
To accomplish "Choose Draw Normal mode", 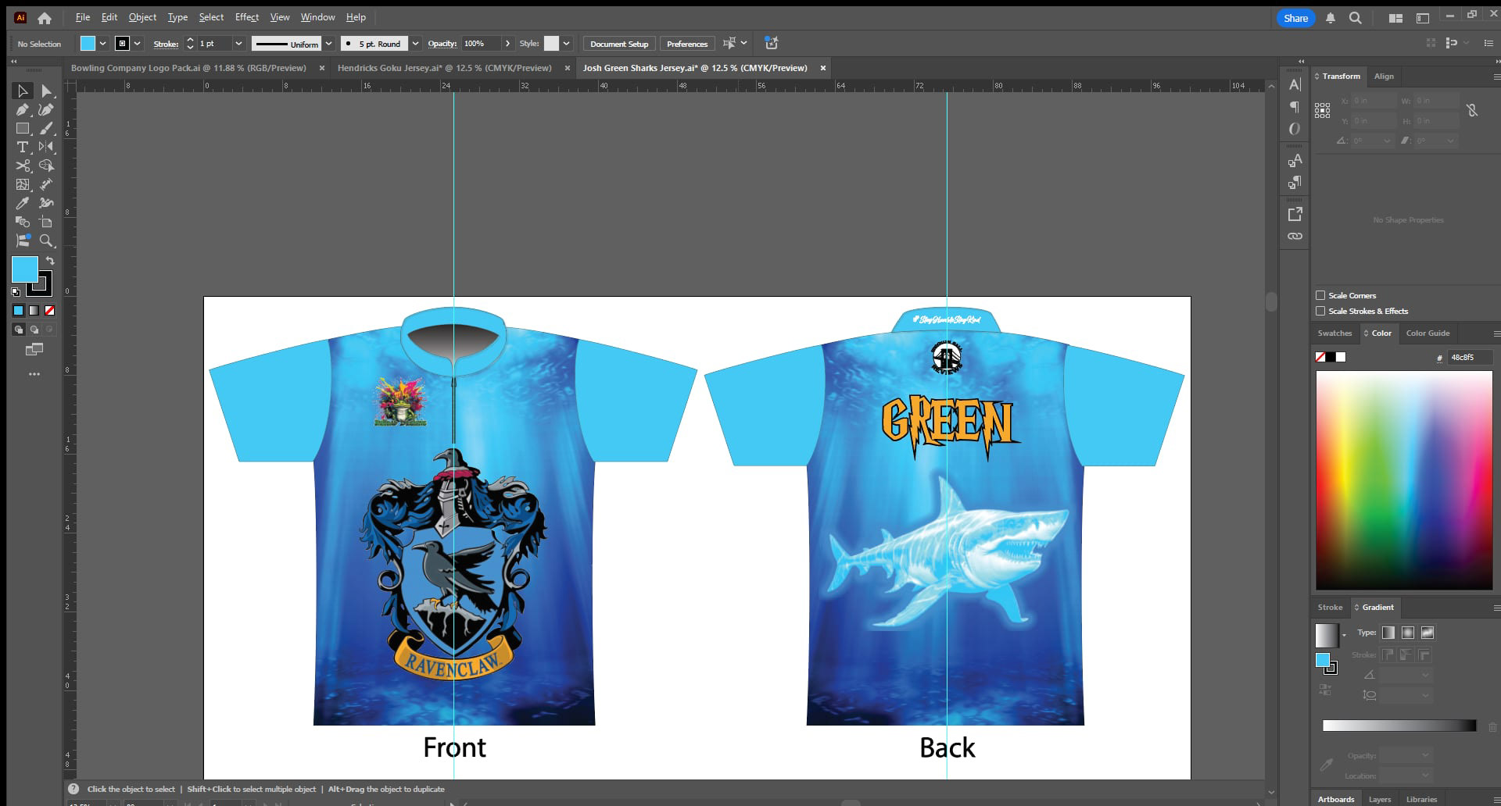I will [x=18, y=330].
